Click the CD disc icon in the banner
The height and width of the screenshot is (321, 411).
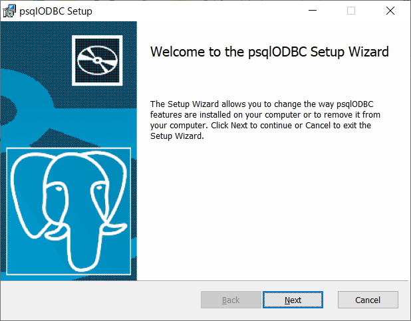coord(97,60)
